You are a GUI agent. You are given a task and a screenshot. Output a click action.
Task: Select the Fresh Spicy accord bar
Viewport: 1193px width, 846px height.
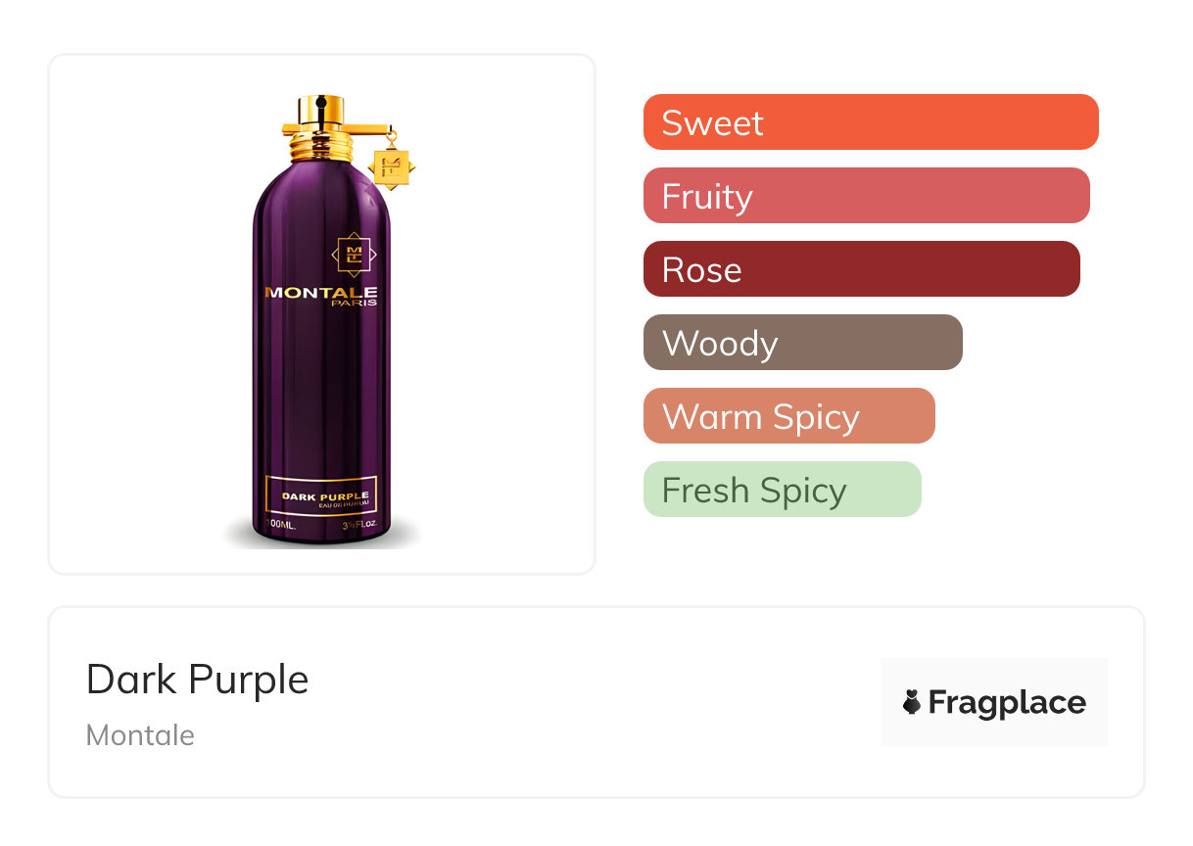point(783,490)
